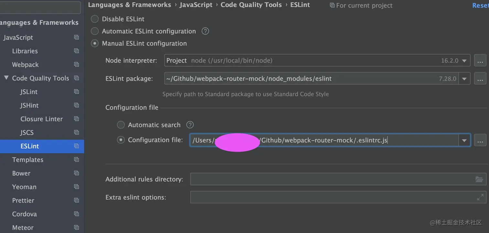Click project-level icon next to Prettier

coord(76,201)
